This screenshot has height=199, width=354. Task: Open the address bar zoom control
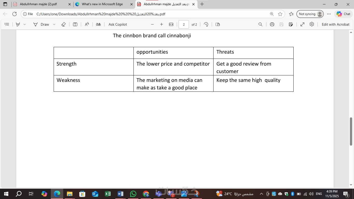click(x=272, y=14)
